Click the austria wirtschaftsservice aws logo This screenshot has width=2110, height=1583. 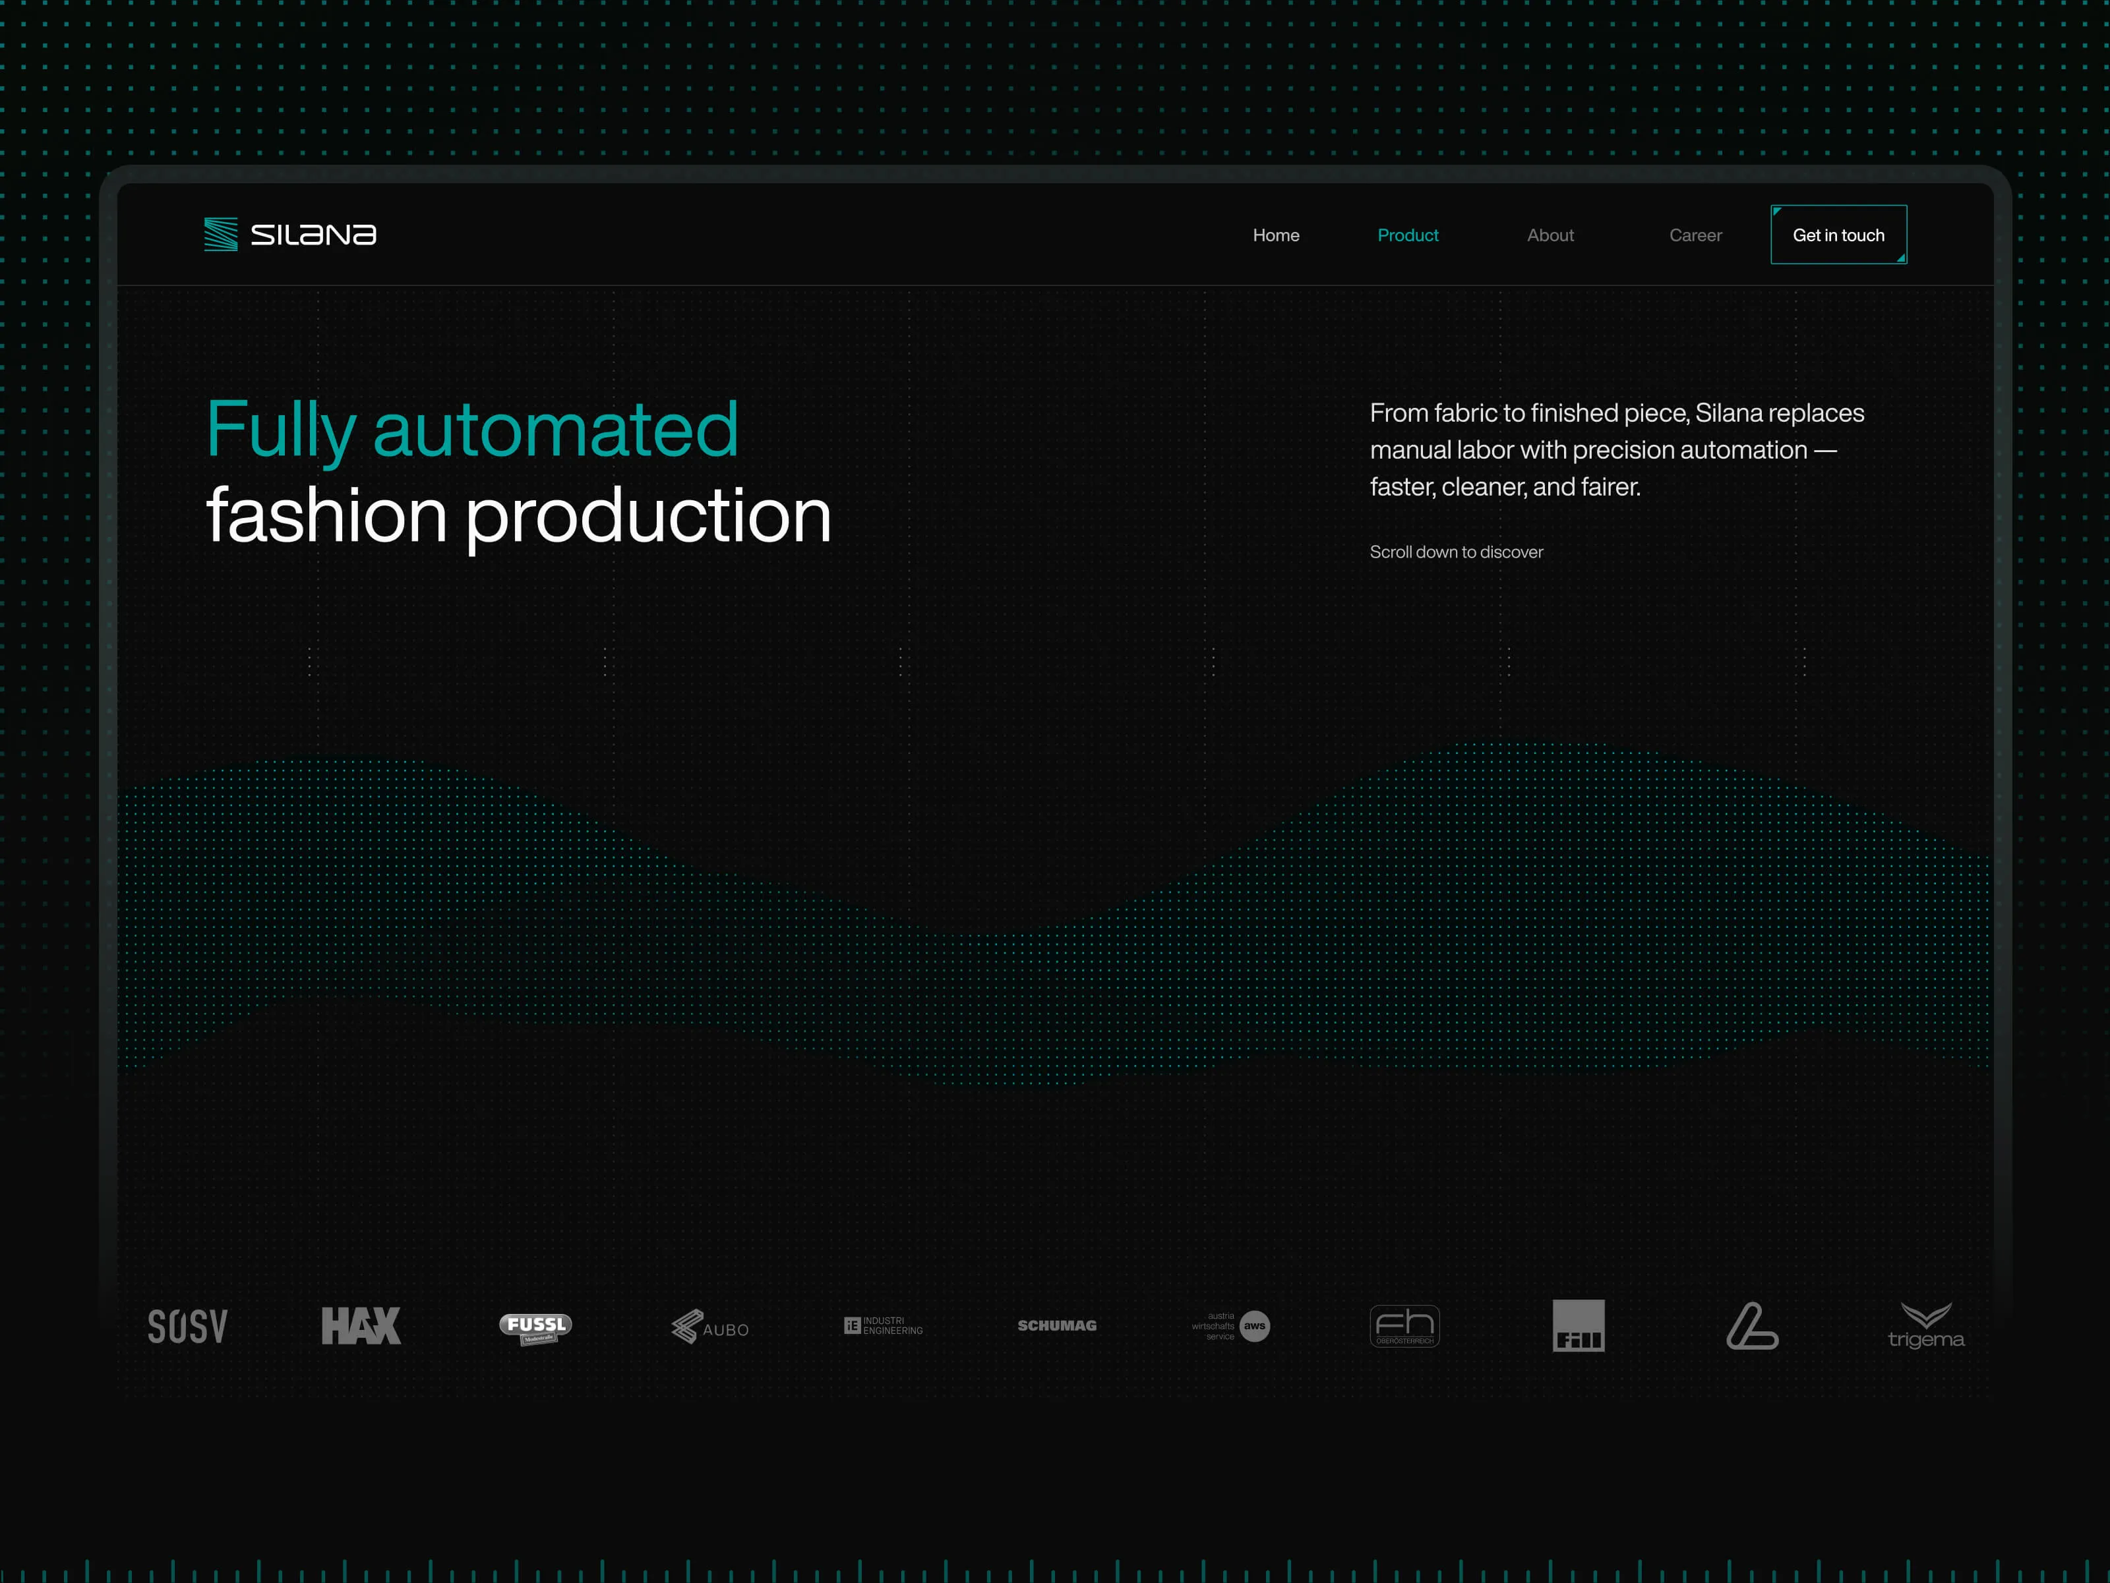(x=1230, y=1325)
